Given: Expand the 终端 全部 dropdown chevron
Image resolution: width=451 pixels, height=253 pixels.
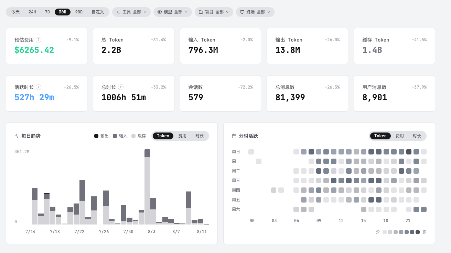Looking at the screenshot, I should tap(269, 12).
